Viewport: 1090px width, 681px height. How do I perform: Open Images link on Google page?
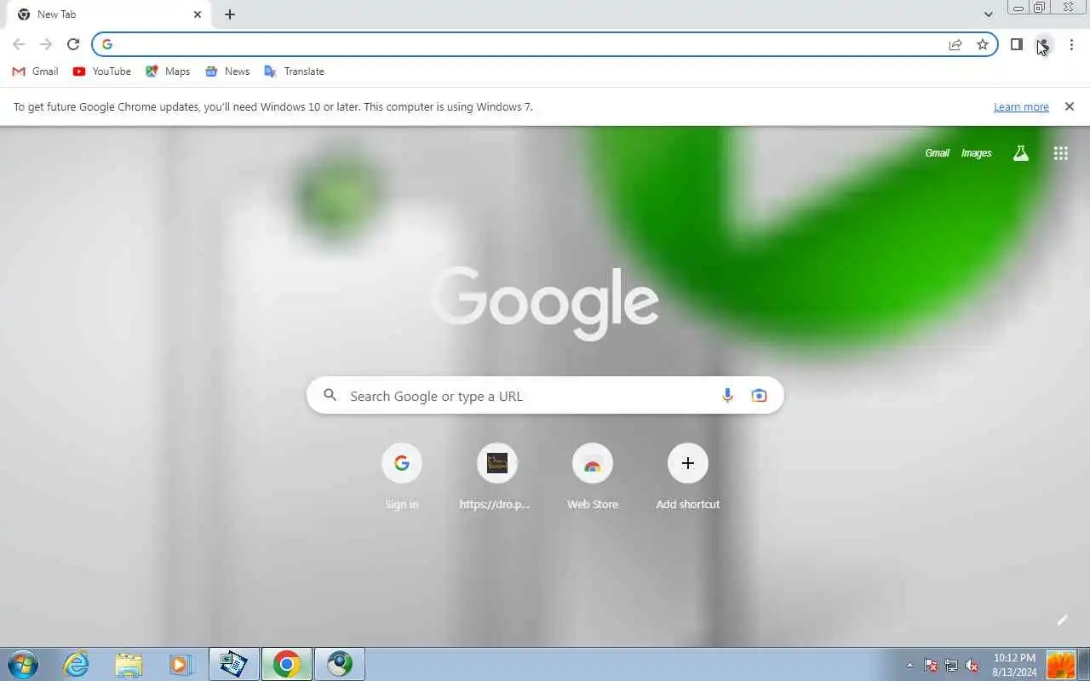point(976,153)
